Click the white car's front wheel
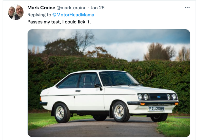This screenshot has width=201, height=140. pos(120,111)
